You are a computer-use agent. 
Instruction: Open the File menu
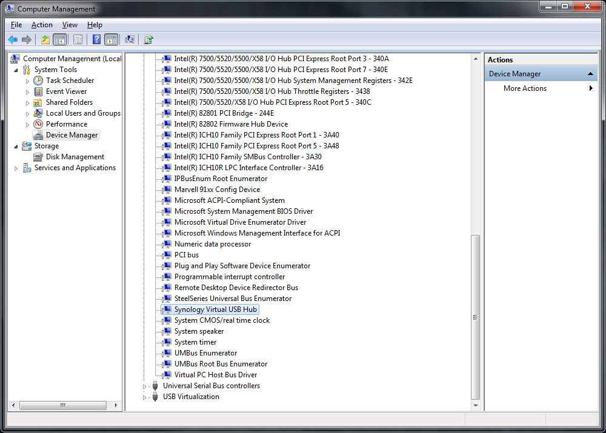click(16, 25)
